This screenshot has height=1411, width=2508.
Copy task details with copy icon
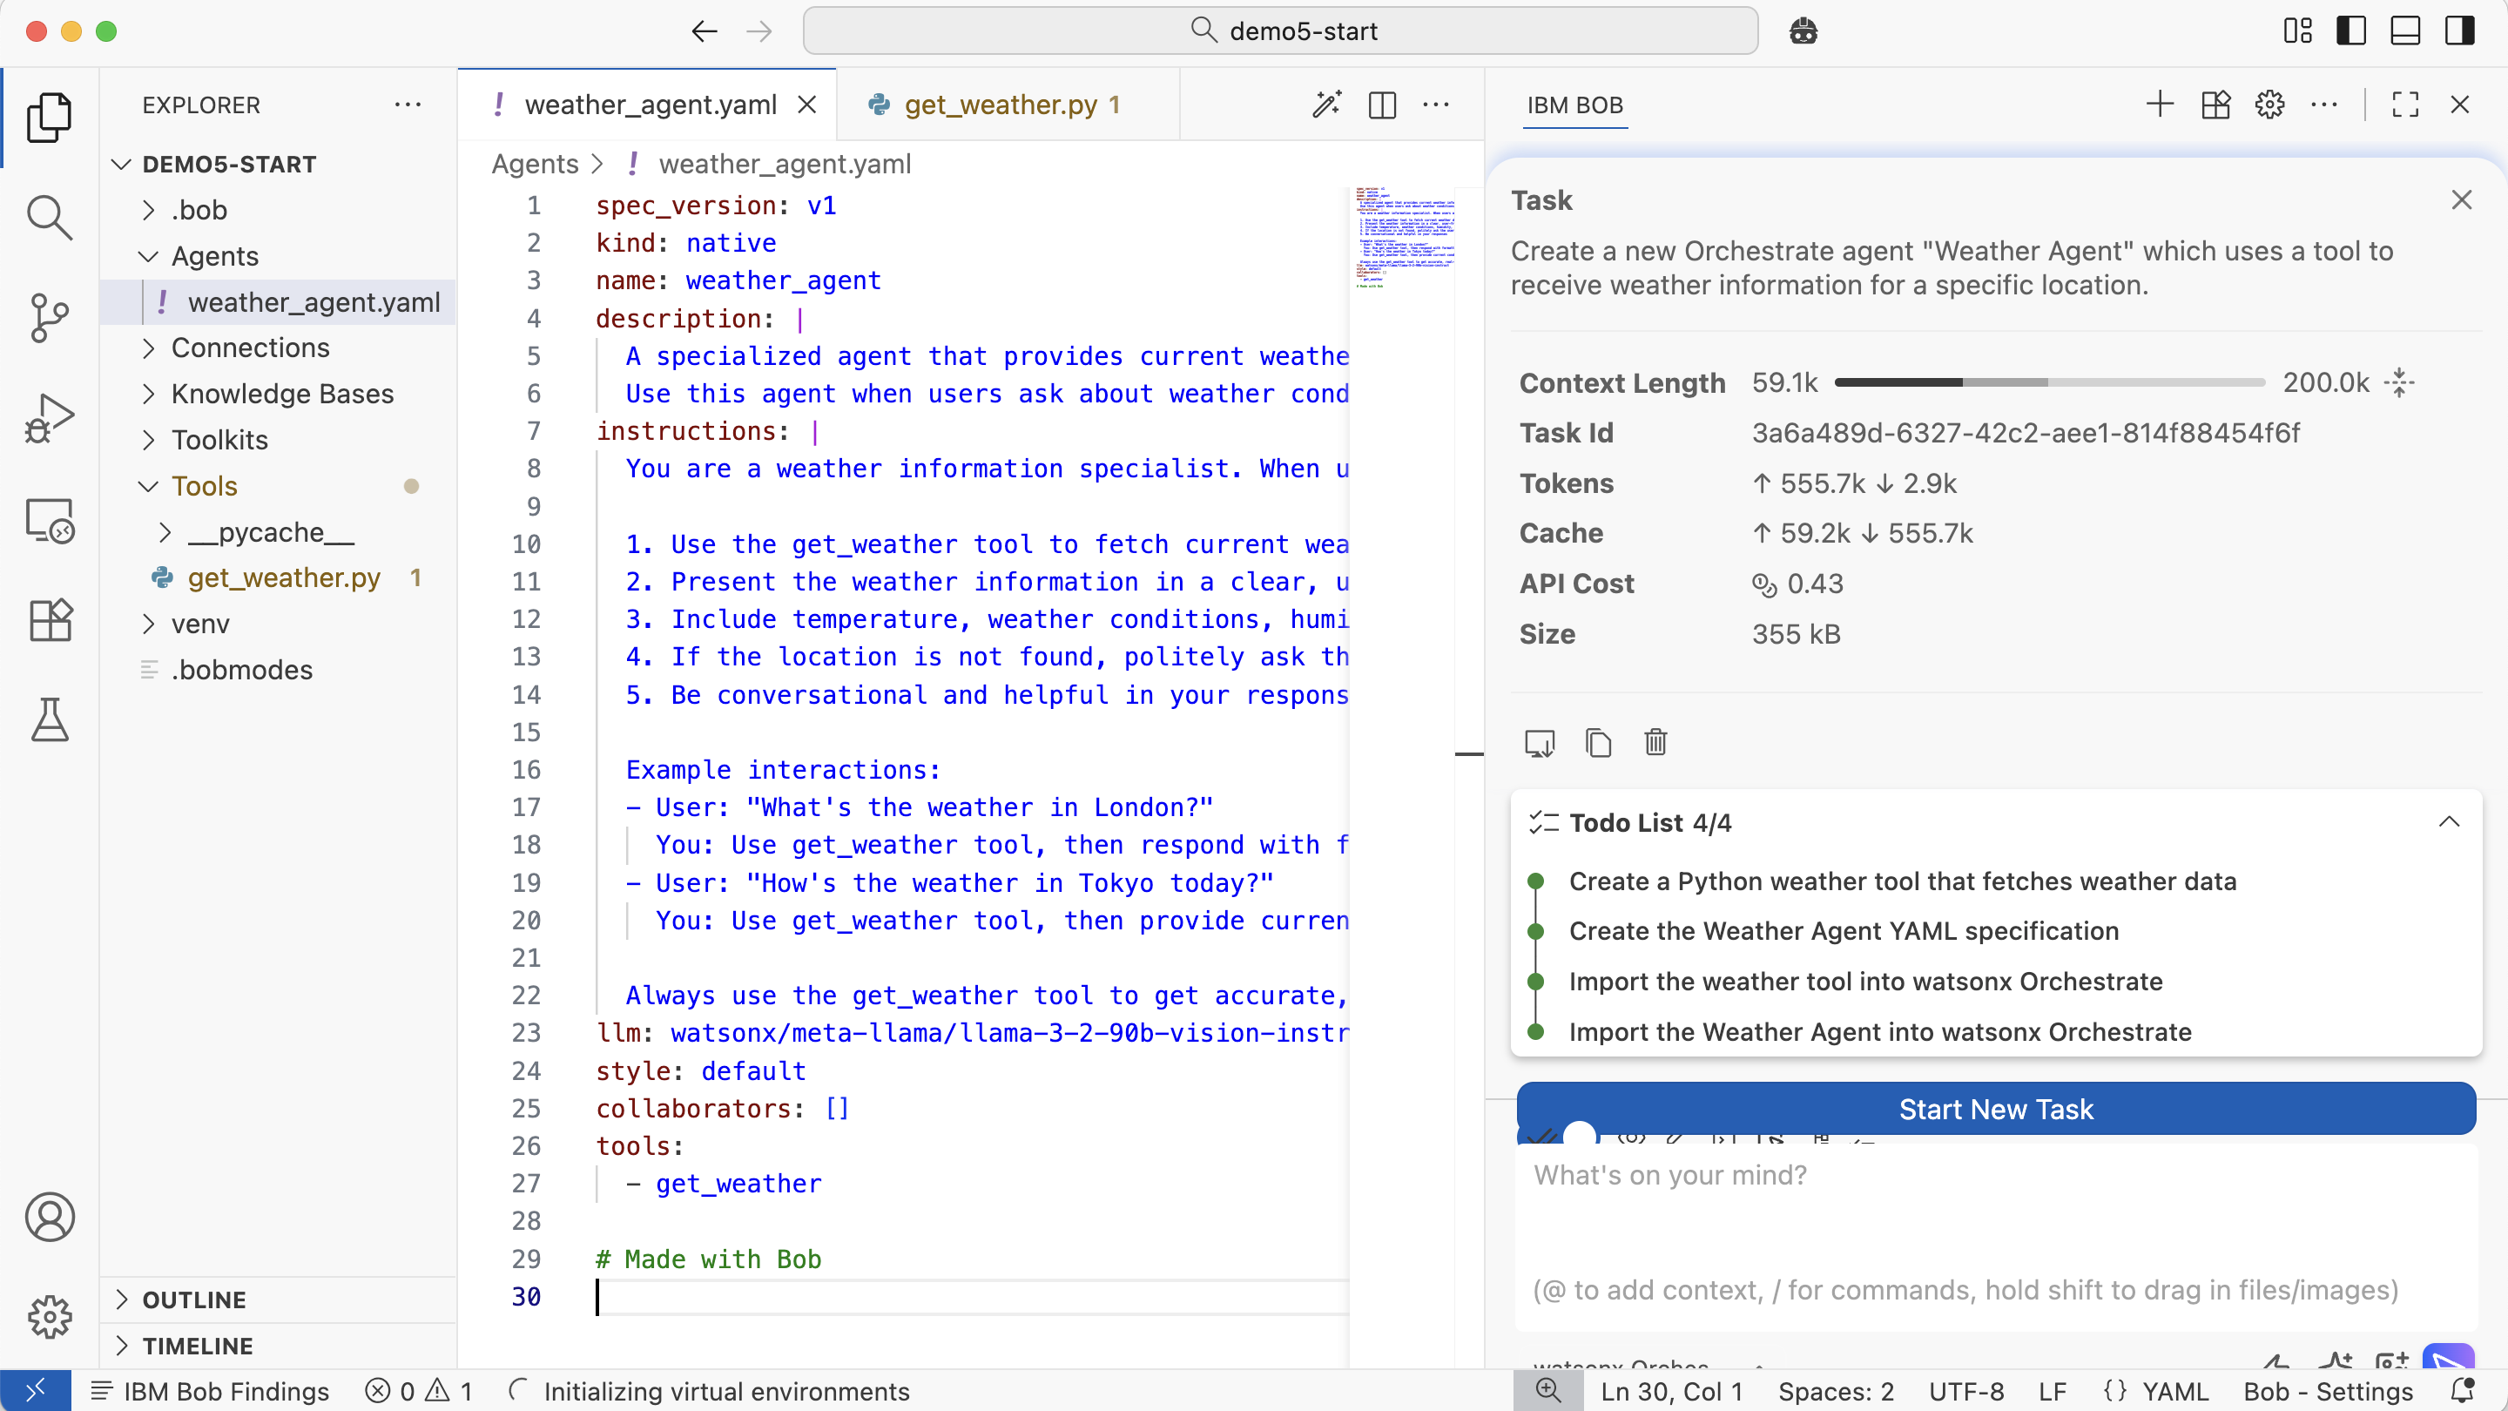[1598, 743]
